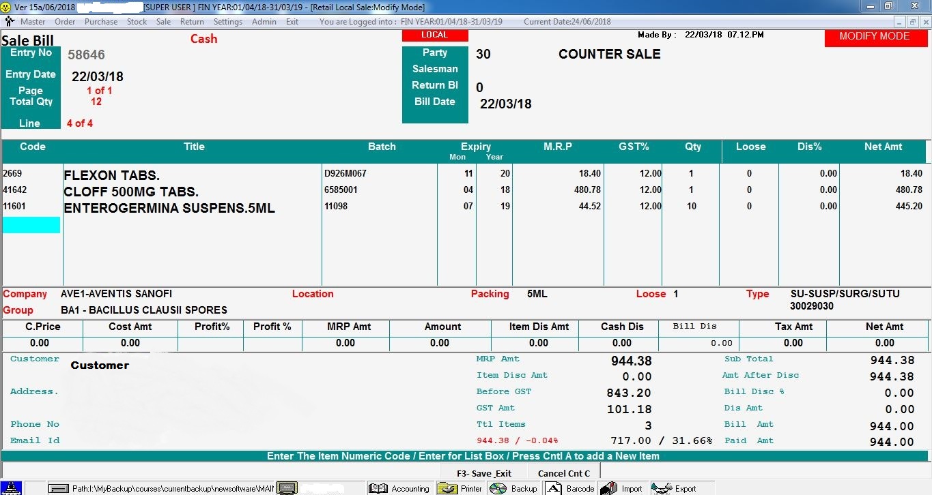Click the red Cash label
This screenshot has height=495, width=932.
coord(203,39)
